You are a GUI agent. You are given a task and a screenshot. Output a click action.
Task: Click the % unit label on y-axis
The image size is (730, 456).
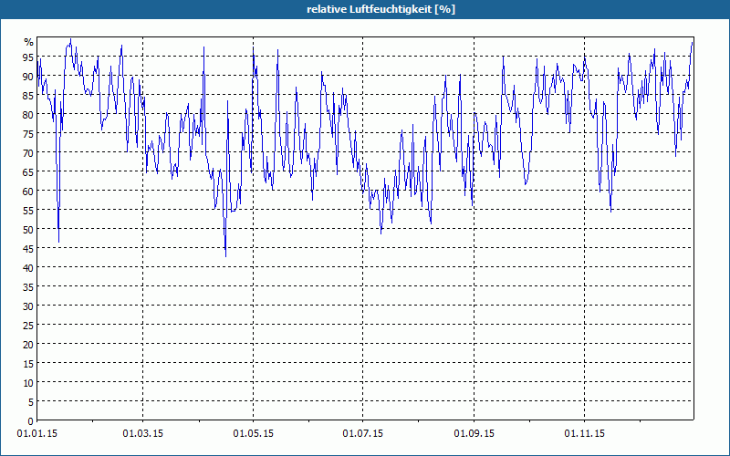29,42
